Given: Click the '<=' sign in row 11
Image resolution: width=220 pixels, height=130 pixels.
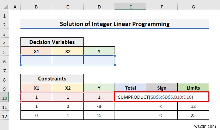Looking at the screenshot, I should coord(162,106).
